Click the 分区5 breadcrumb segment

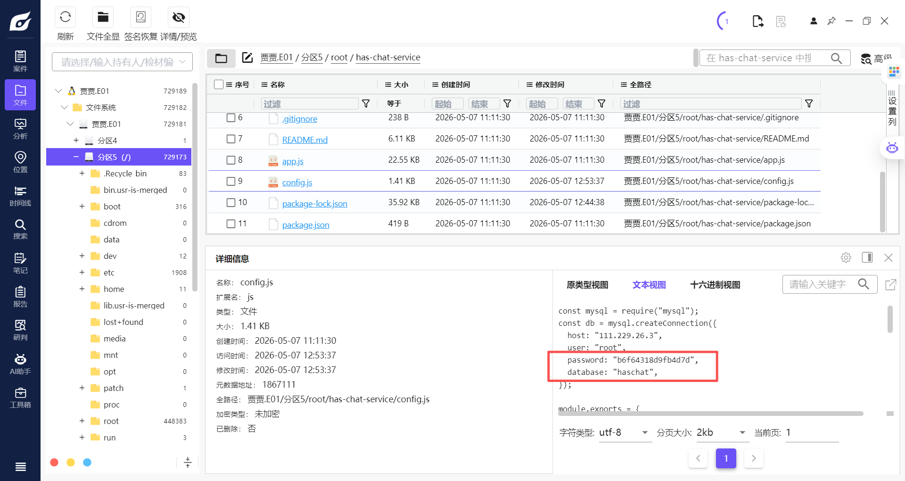(x=312, y=58)
